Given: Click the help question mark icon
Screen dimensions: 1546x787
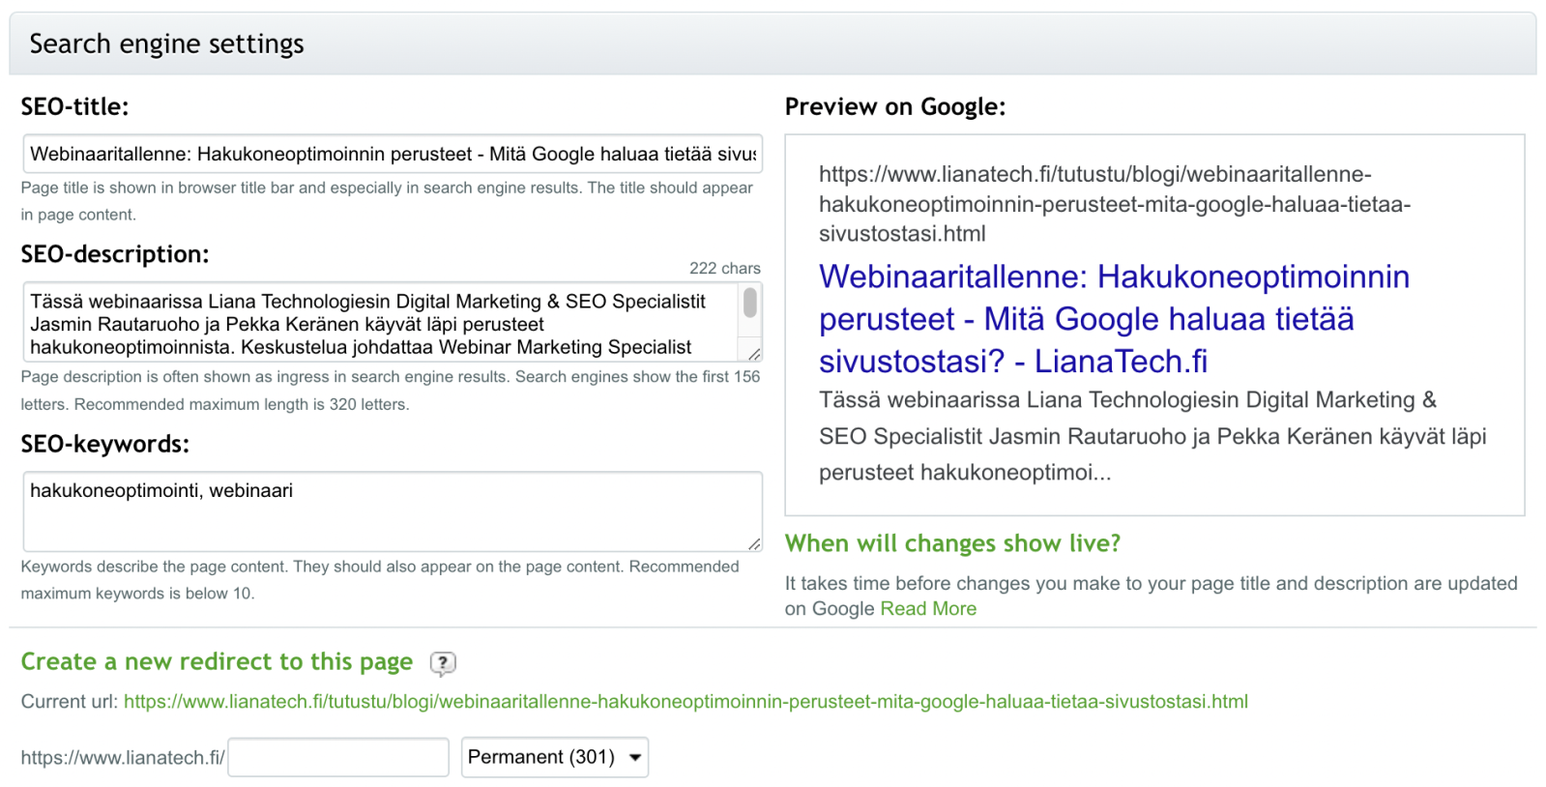Looking at the screenshot, I should (442, 663).
